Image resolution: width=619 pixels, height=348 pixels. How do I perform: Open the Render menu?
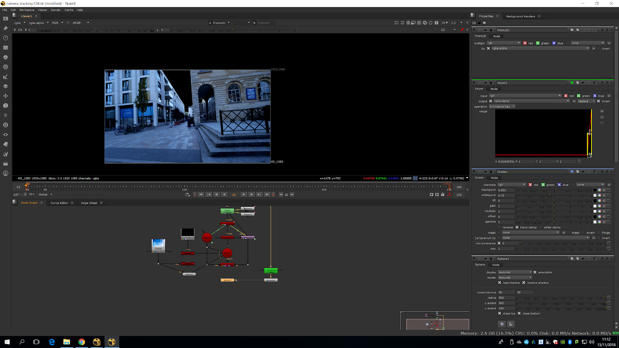[56, 10]
